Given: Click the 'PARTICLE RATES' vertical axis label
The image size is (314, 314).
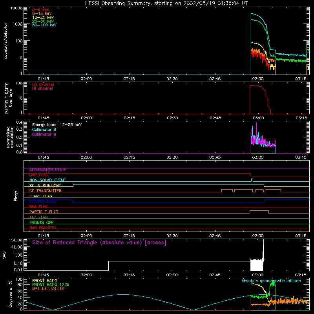Looking at the screenshot, I should [7, 98].
